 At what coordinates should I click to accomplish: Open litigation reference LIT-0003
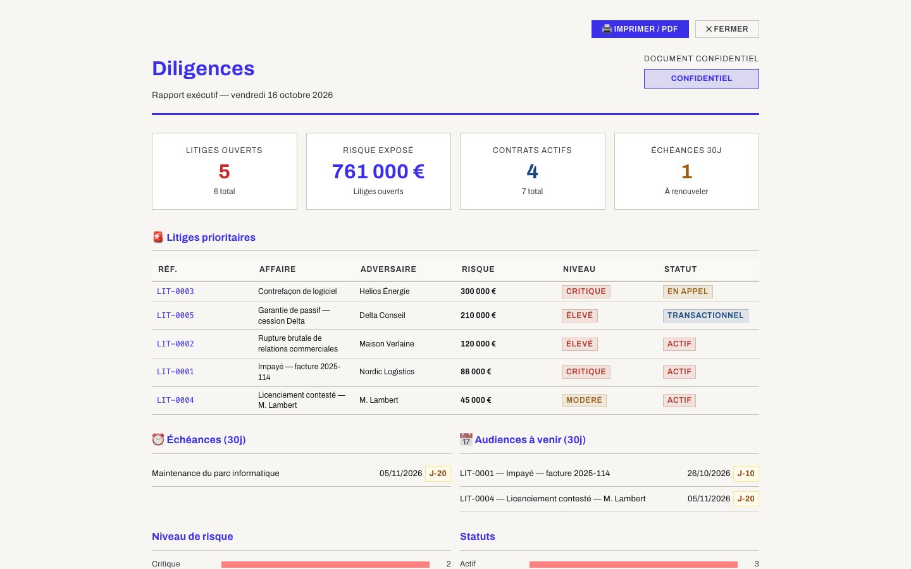[175, 291]
